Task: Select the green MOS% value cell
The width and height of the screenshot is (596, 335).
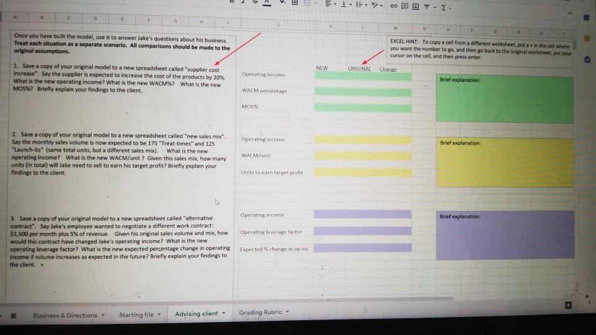Action: click(x=363, y=108)
